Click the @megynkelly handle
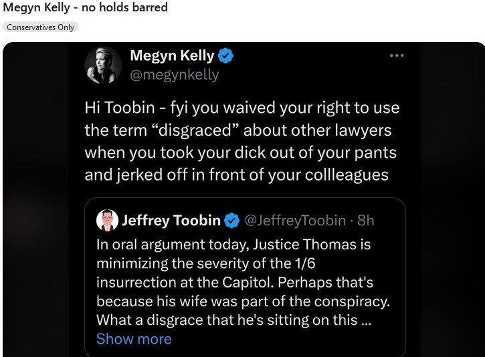 (174, 74)
